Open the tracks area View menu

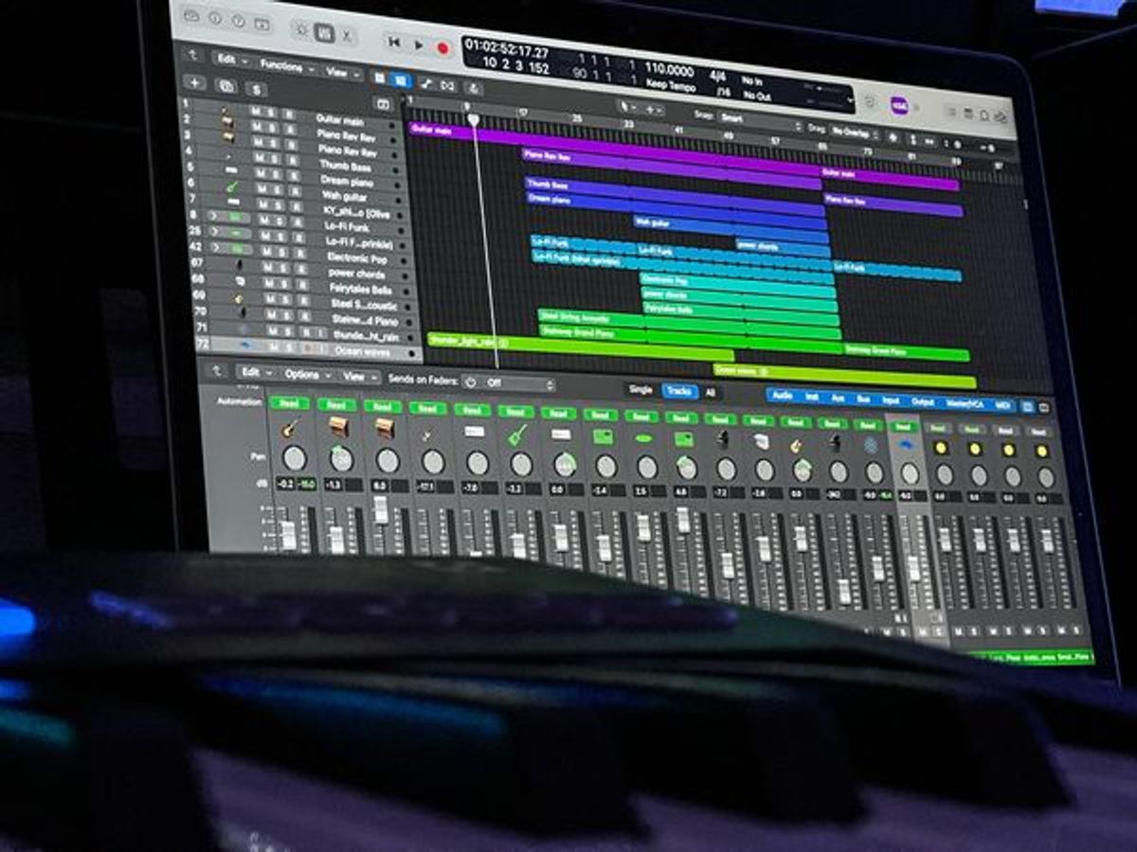(x=342, y=73)
